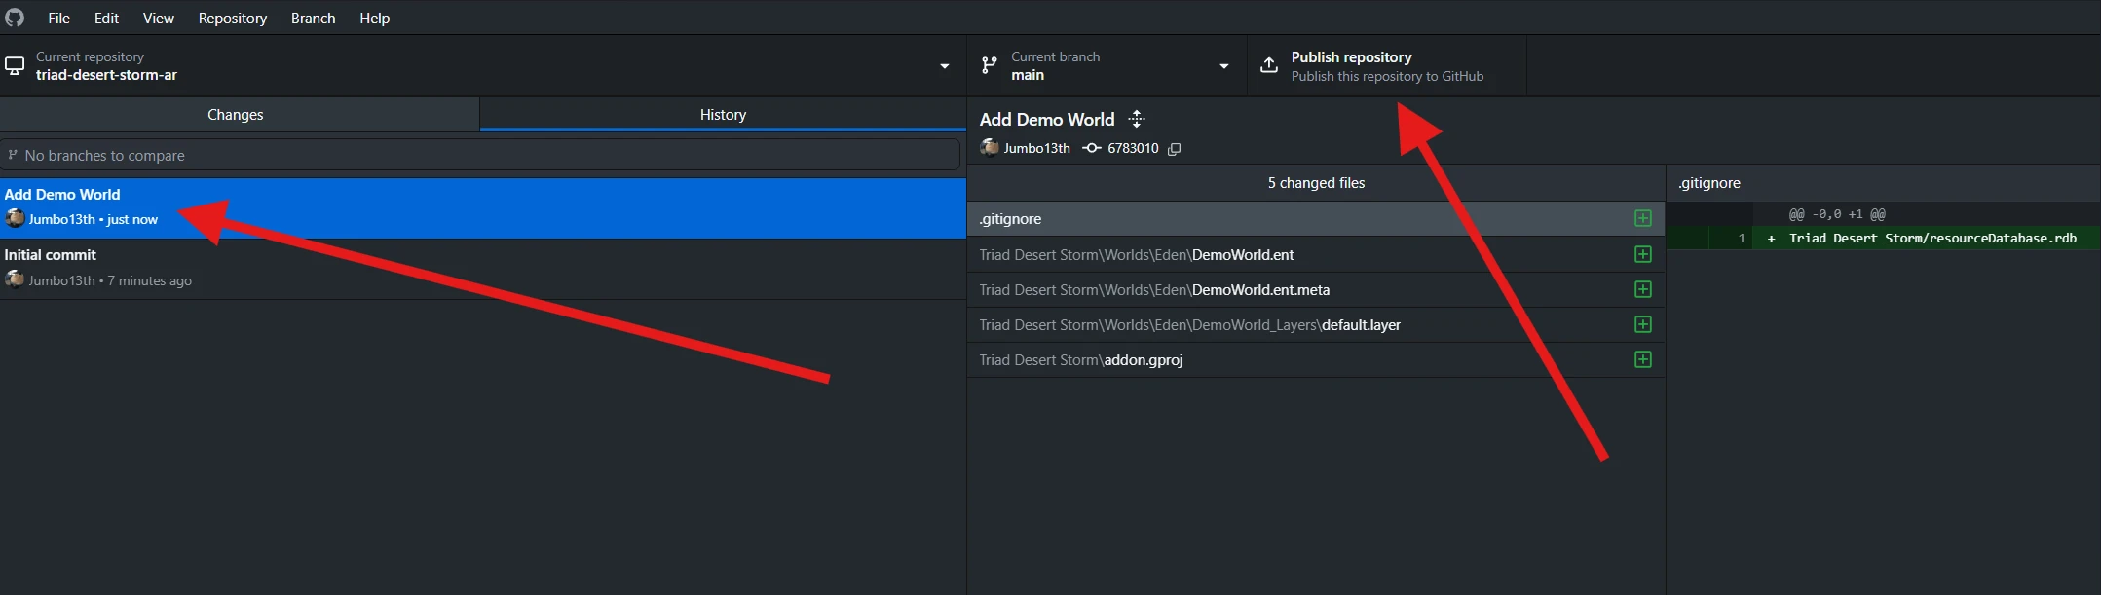Click line number 1 in diff gutter
The height and width of the screenshot is (595, 2101).
(1742, 238)
